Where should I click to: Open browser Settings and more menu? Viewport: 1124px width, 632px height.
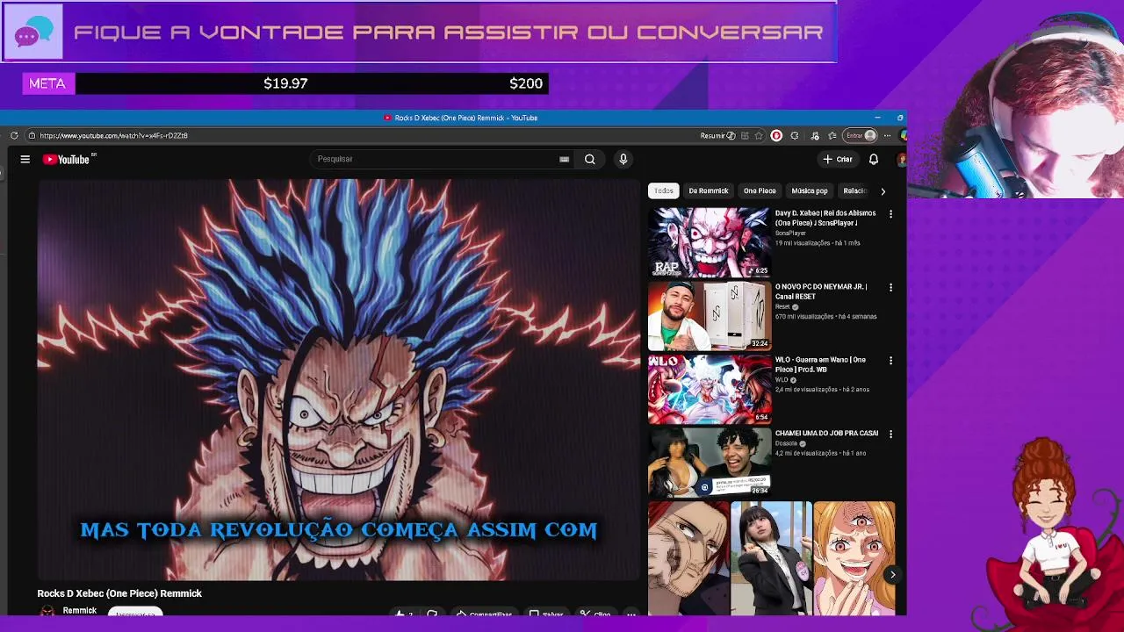pyautogui.click(x=888, y=135)
